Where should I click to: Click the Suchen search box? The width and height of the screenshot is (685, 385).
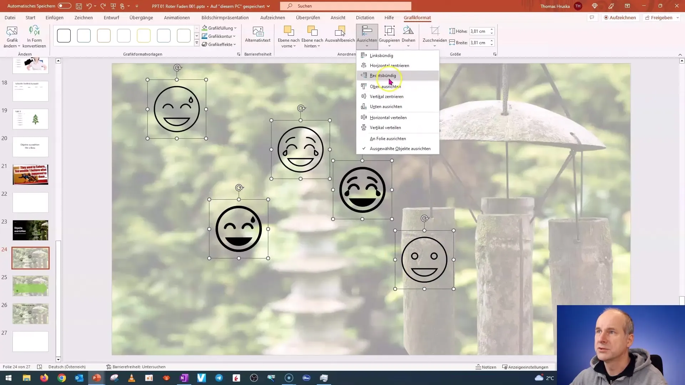pos(345,6)
